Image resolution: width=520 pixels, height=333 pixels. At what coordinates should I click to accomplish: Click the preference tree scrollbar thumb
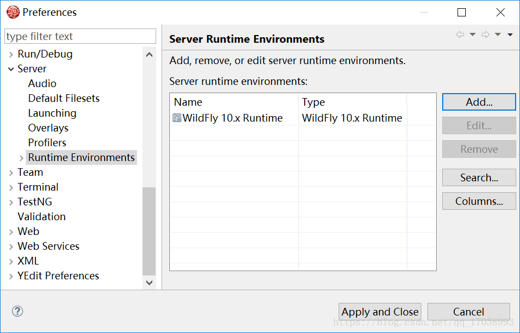pos(149,231)
